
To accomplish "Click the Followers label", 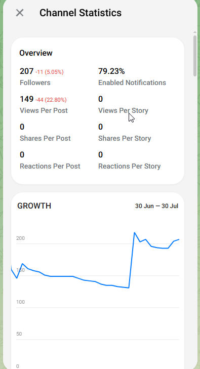I will click(x=35, y=83).
